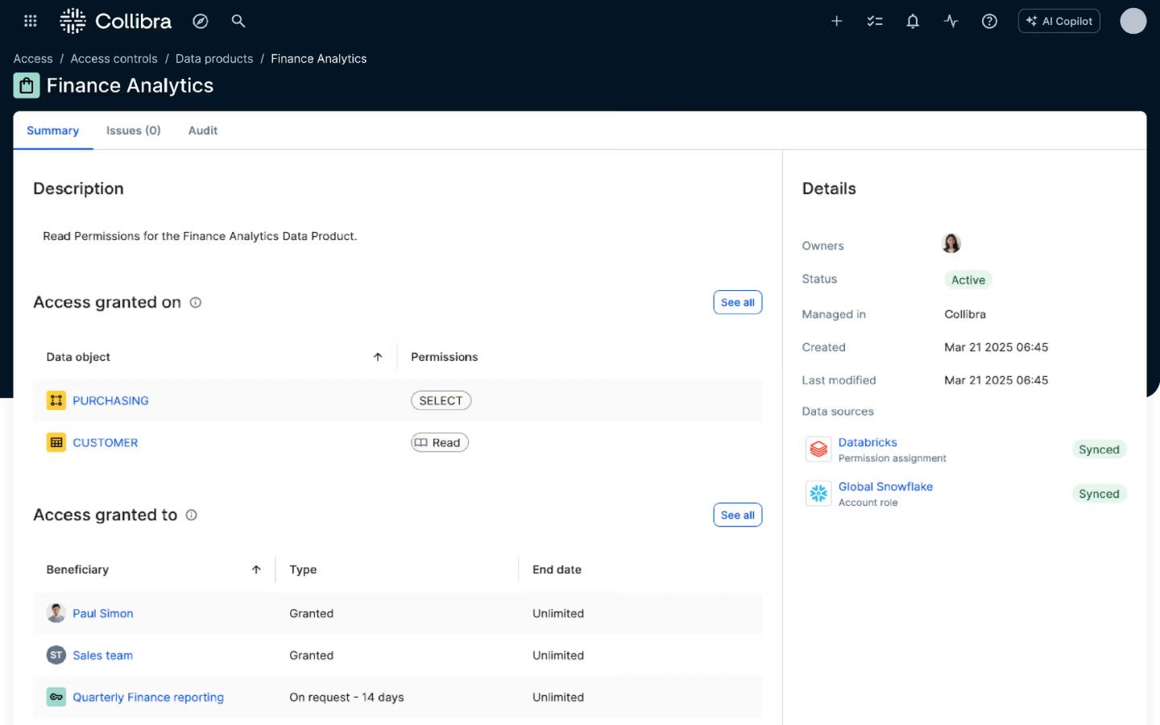Open the help question mark icon
This screenshot has height=725, width=1160.
click(x=989, y=21)
